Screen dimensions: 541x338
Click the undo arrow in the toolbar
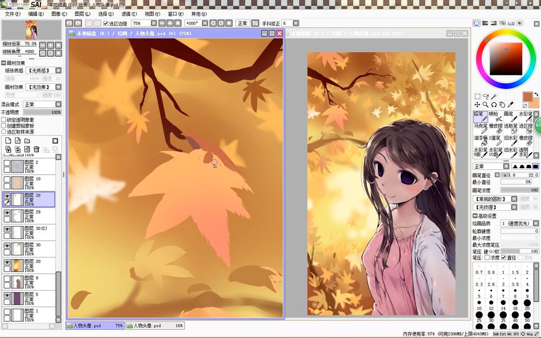coord(69,23)
